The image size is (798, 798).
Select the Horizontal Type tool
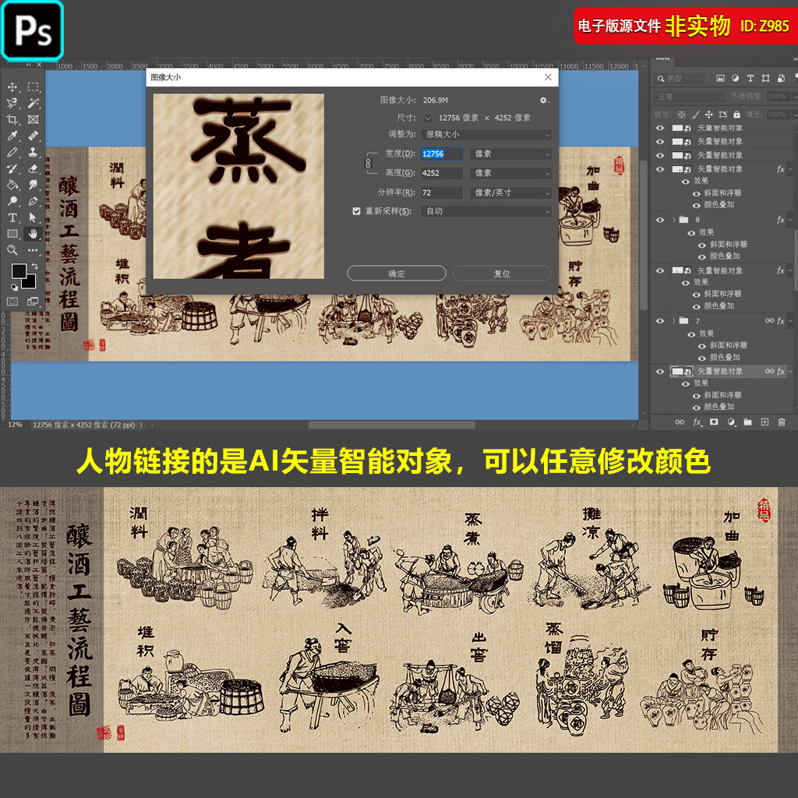(x=12, y=218)
